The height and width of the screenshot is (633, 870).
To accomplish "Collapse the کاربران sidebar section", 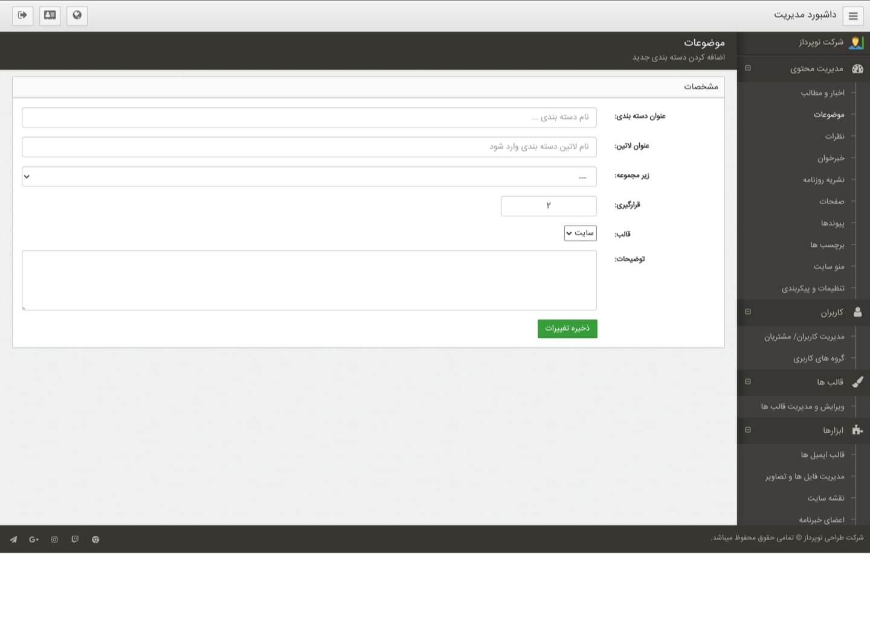I will click(748, 312).
